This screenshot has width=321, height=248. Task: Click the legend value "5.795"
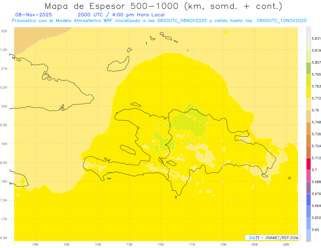pyautogui.click(x=316, y=74)
